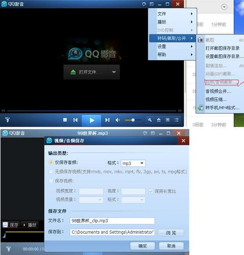Mute the volume speaker icon

pyautogui.click(x=118, y=120)
